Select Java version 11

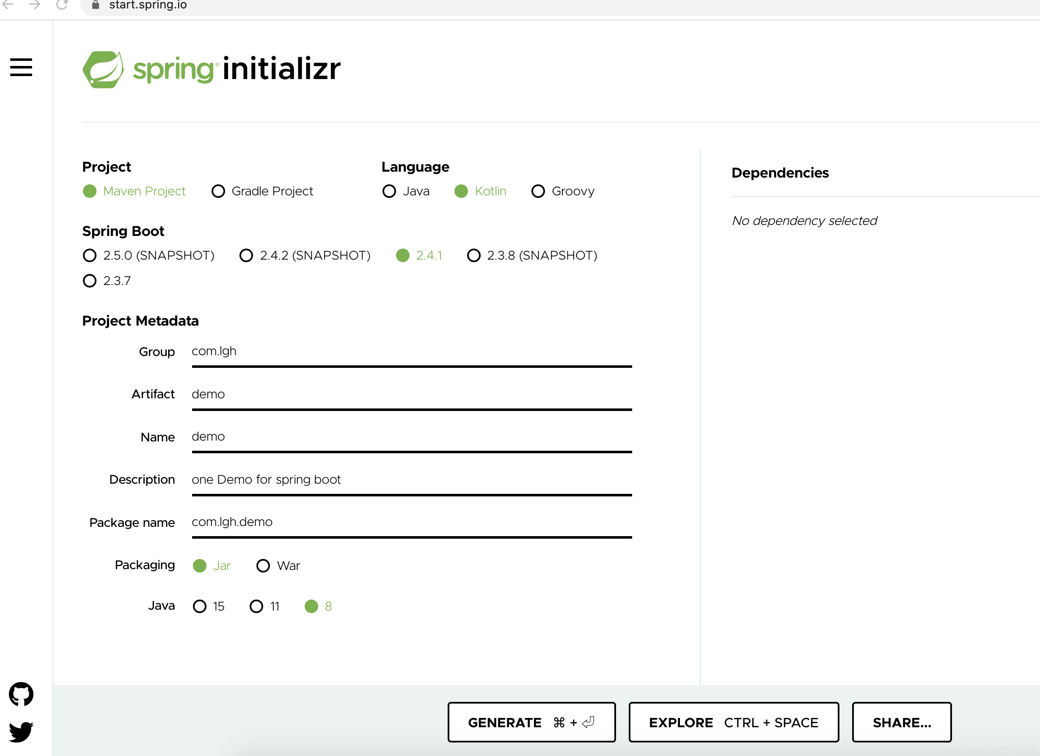pyautogui.click(x=264, y=606)
